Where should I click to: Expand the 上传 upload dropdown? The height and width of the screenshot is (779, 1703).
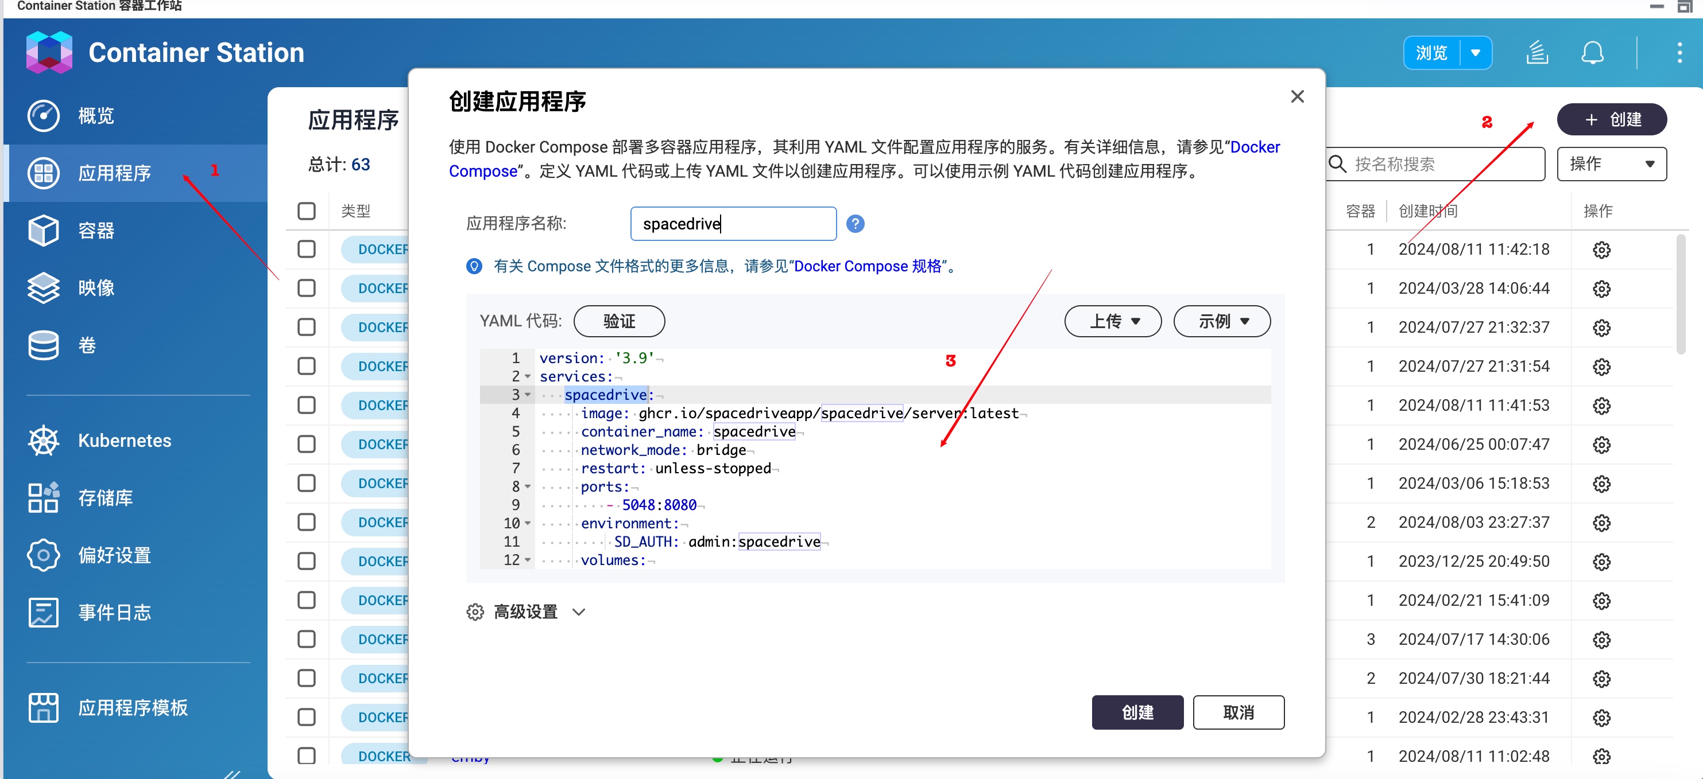(1113, 321)
